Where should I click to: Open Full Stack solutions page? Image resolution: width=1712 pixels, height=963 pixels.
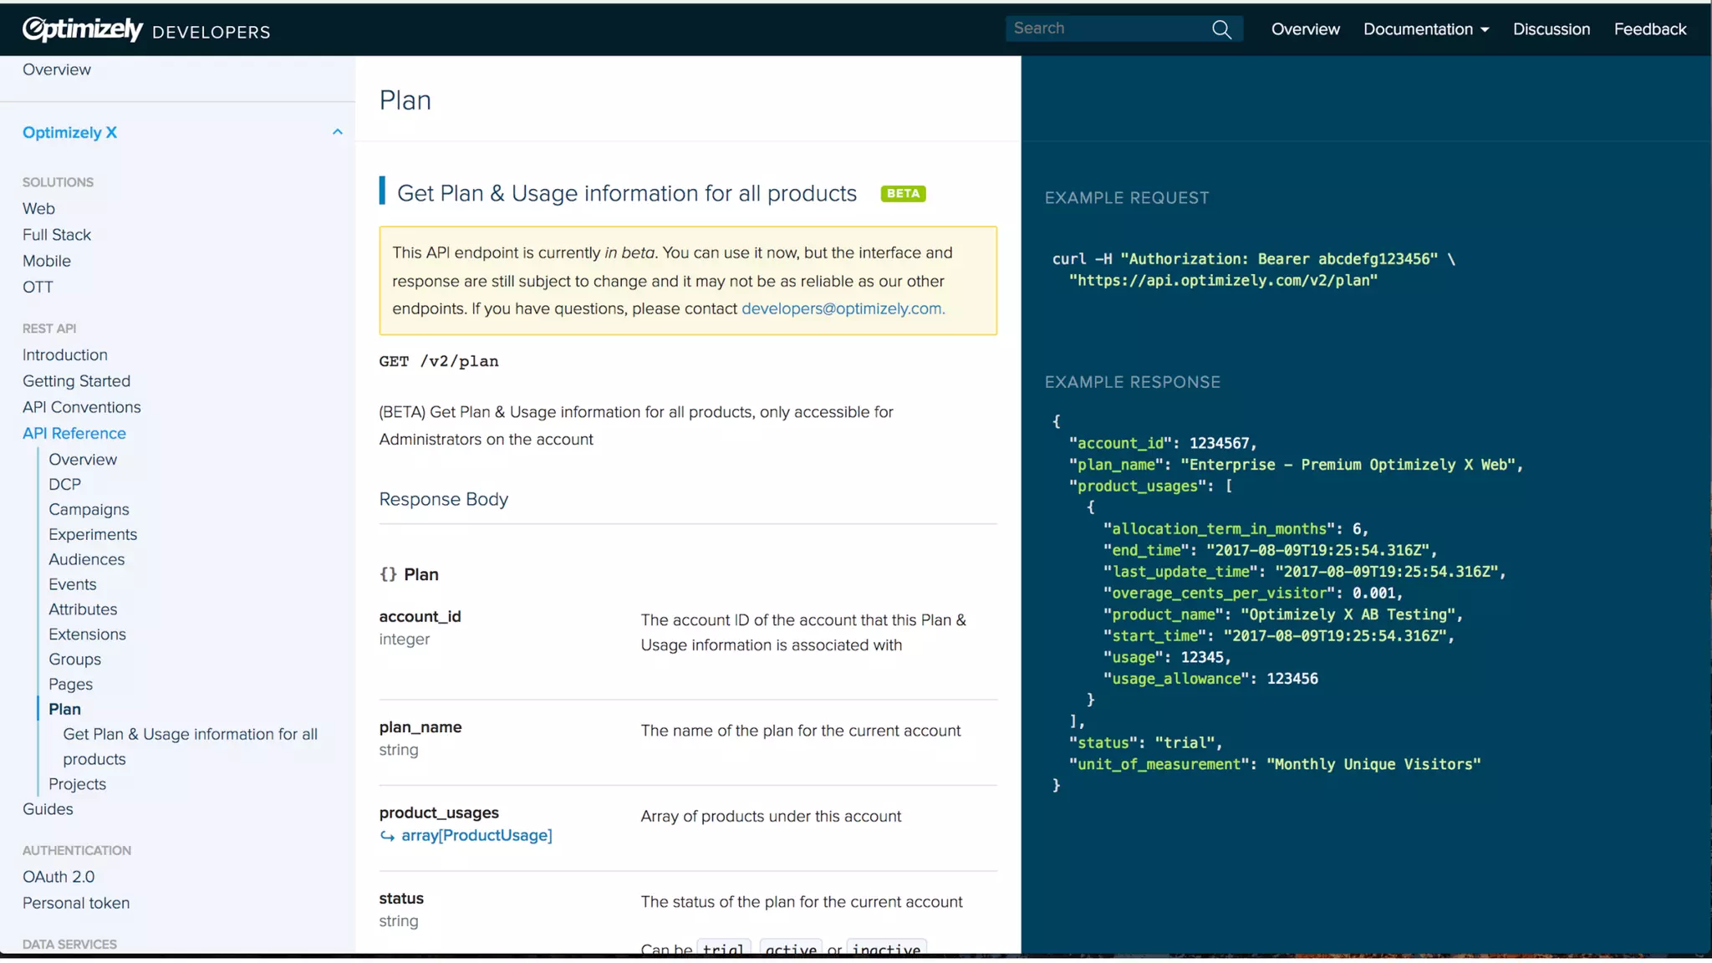pyautogui.click(x=57, y=235)
